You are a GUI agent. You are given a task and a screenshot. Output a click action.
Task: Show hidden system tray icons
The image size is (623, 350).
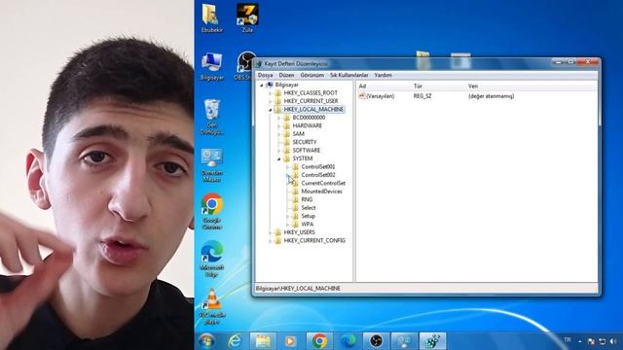[580, 341]
